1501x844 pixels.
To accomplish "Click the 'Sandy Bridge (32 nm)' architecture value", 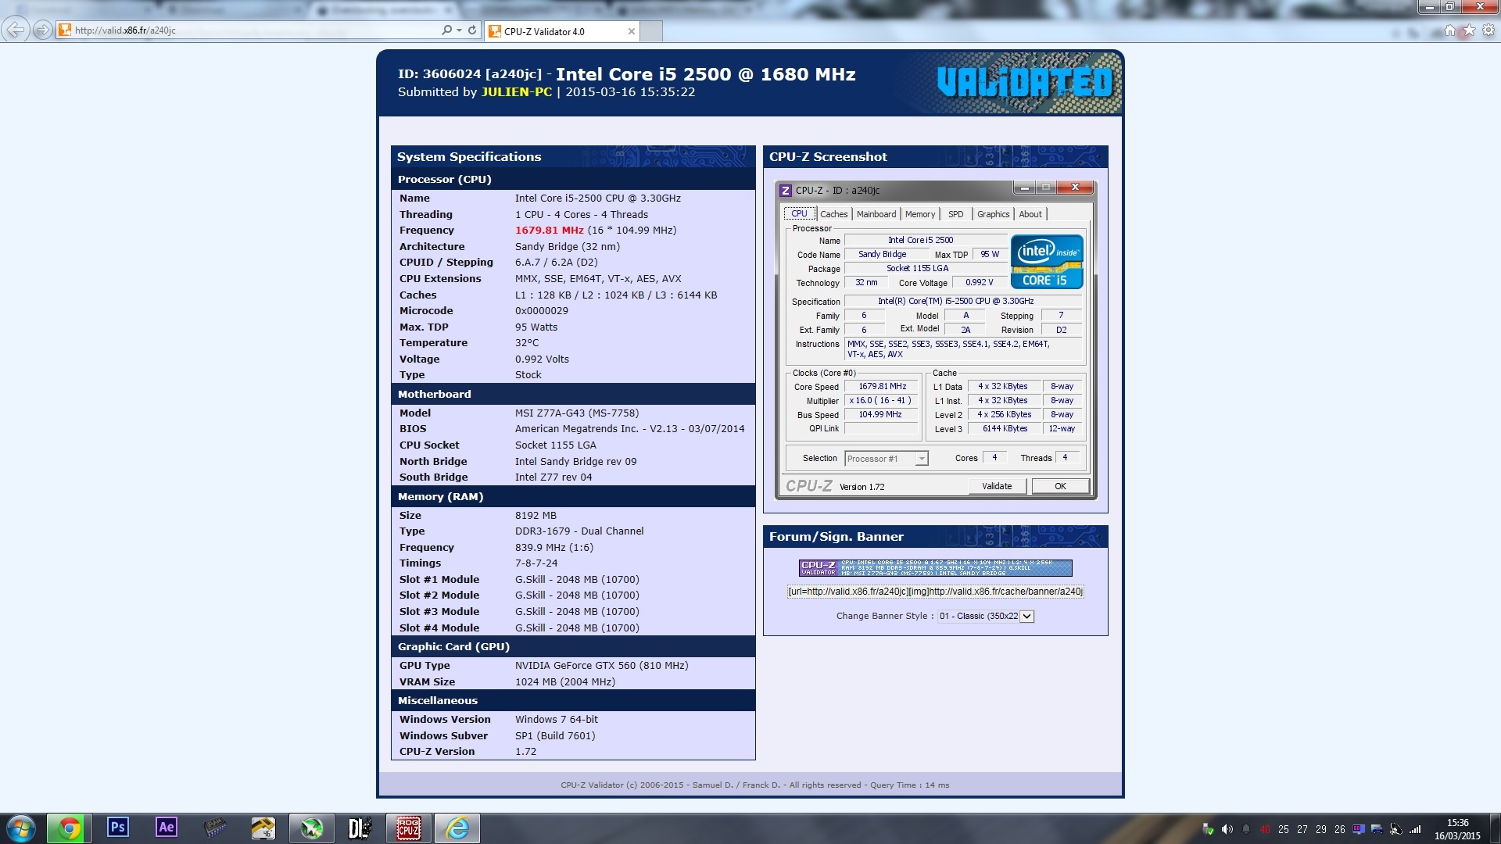I will pyautogui.click(x=567, y=247).
